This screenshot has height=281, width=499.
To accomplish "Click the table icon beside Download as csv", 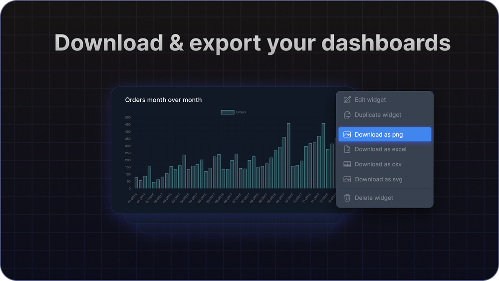I will click(x=347, y=164).
